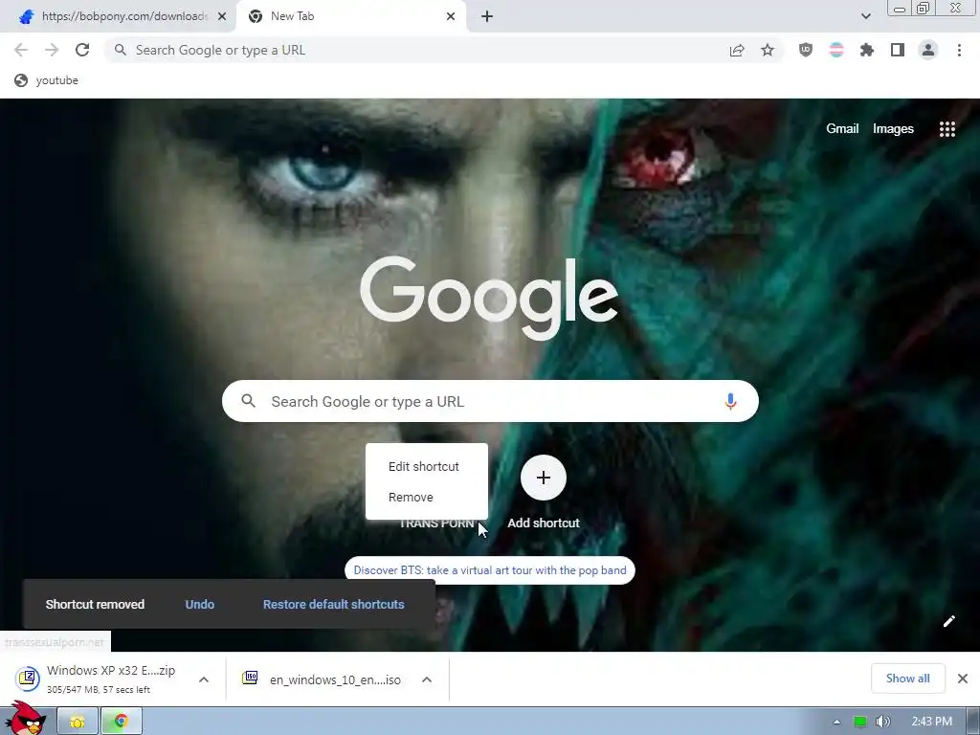The height and width of the screenshot is (735, 980).
Task: Undo the shortcut removal
Action: click(199, 605)
